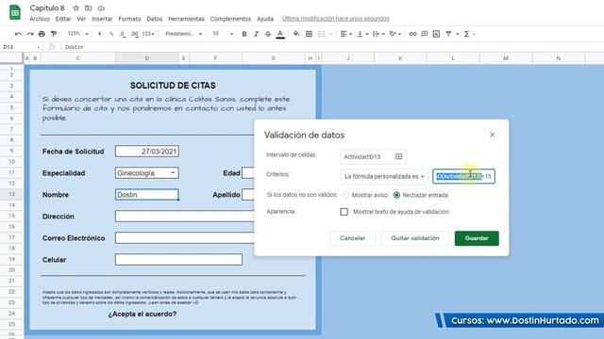This screenshot has height=339, width=604.
Task: Open the Última modificación history link
Action: coord(336,19)
